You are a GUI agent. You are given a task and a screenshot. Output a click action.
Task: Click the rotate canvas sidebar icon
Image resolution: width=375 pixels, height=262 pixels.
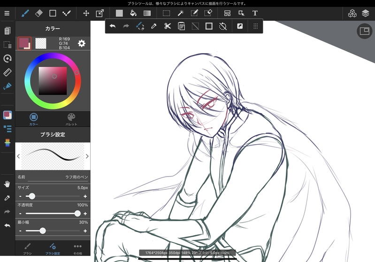point(7,58)
